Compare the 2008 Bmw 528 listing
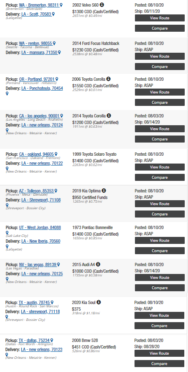Screen dimensions: 188x372 [159, 364]
